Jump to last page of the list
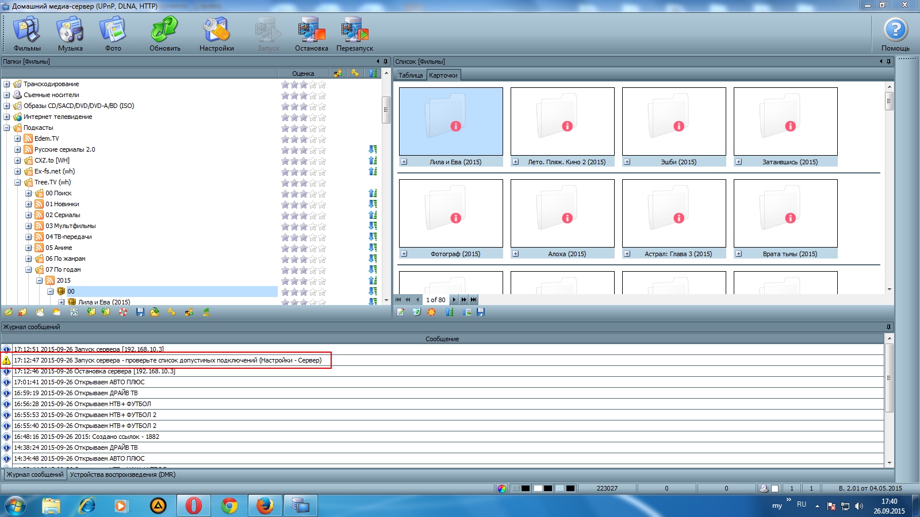The image size is (920, 517). pyautogui.click(x=473, y=300)
